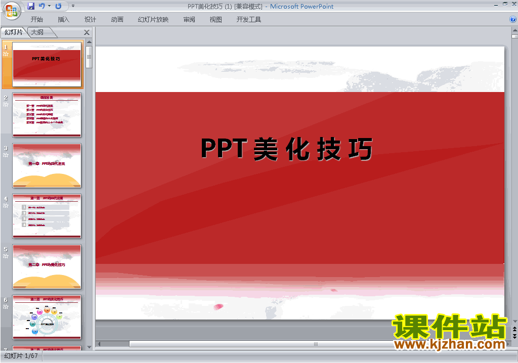Open the round Office Button menu

pyautogui.click(x=12, y=10)
